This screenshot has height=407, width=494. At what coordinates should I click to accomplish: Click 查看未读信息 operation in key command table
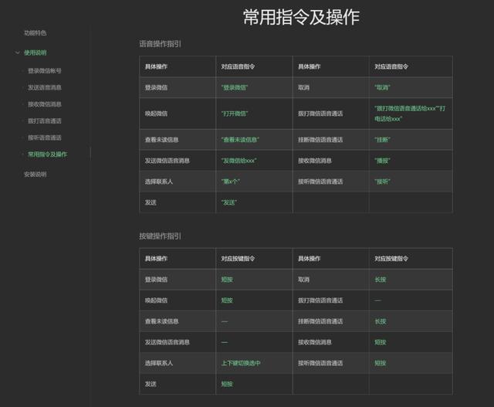point(161,321)
